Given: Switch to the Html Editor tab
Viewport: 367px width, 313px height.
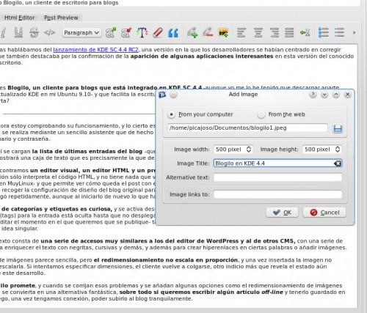Looking at the screenshot, I should pos(19,18).
